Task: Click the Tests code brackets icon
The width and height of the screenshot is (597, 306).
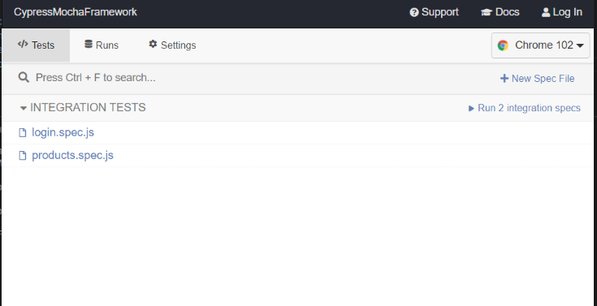Action: pyautogui.click(x=23, y=44)
